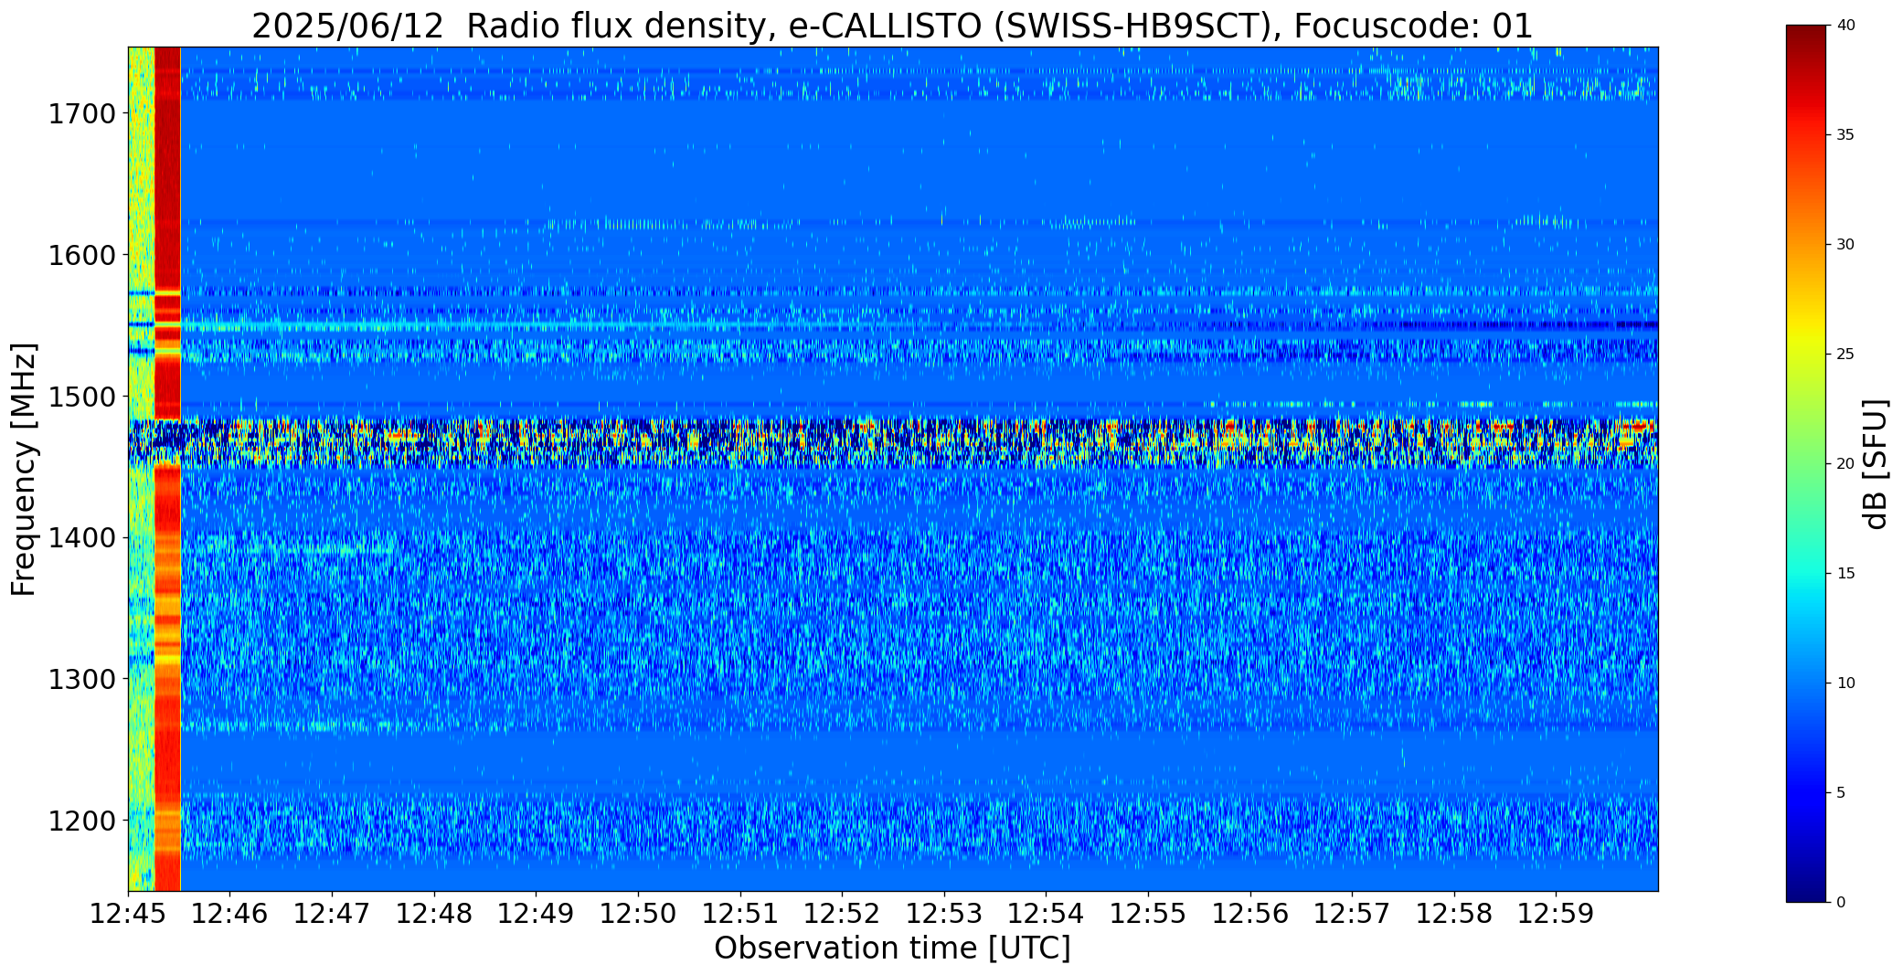Screen dimensions: 1903x975
Task: Click the 12:49 time tick label
Action: pos(537,914)
